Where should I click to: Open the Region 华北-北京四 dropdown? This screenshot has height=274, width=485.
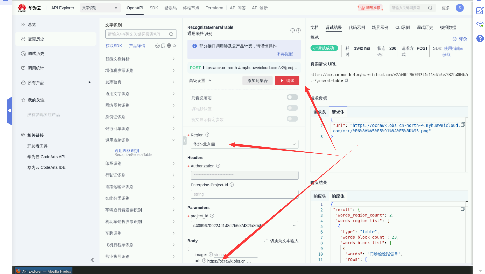(244, 144)
